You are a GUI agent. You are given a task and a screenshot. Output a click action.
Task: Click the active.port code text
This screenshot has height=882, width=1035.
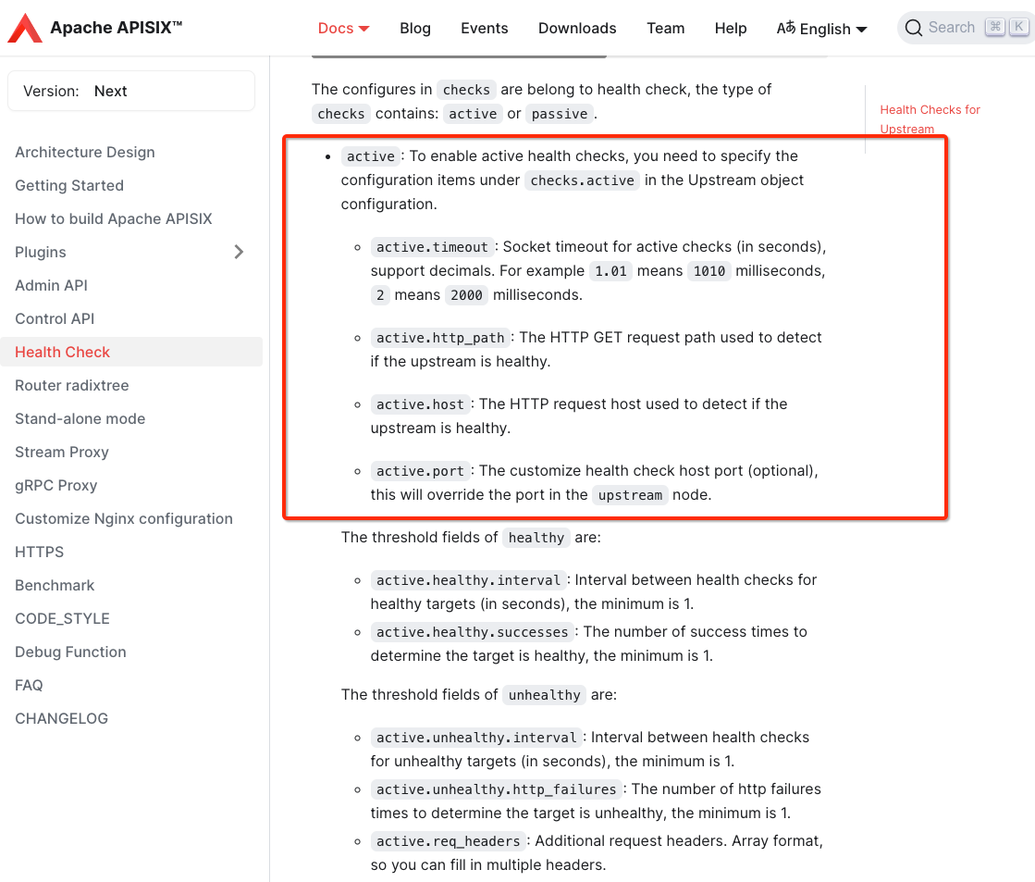coord(420,471)
